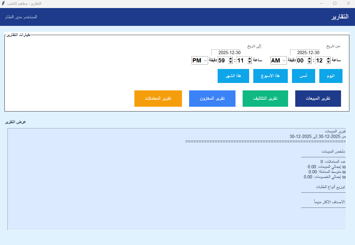355x245 pixels.
Task: Open the sales report (تقرير المبيعات)
Action: click(x=318, y=98)
